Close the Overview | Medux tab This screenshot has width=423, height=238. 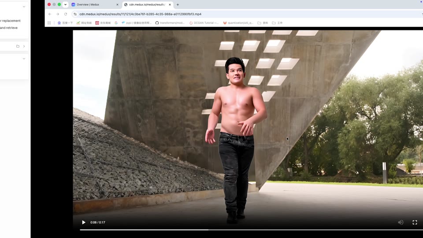click(117, 4)
